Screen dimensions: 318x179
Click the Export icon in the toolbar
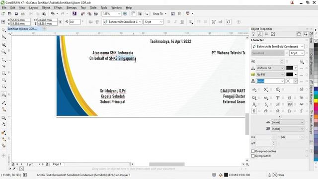[89, 13]
